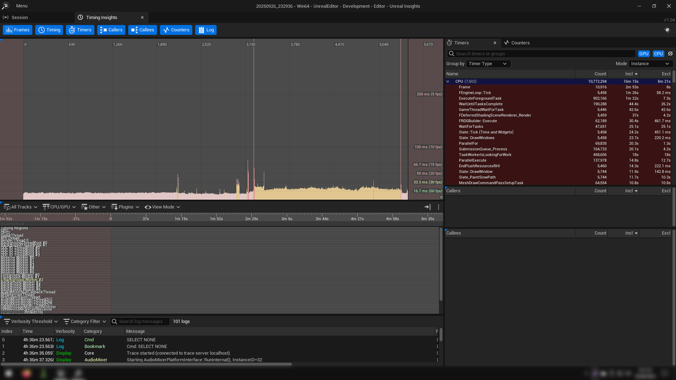Toggle the Callees panel button
Viewport: 676px width, 380px height.
coord(143,30)
